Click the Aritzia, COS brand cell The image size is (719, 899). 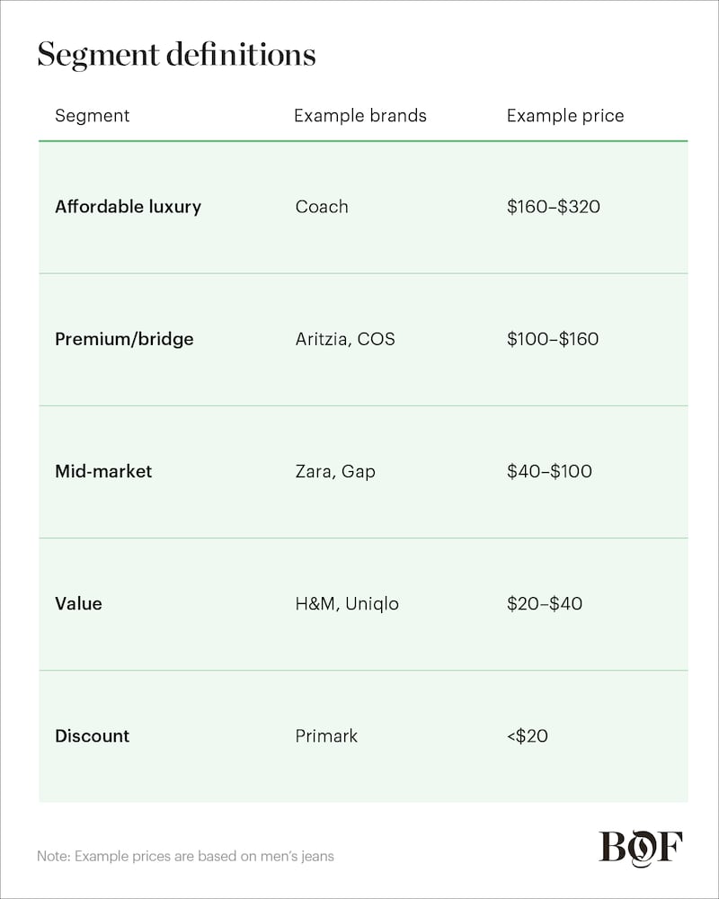pyautogui.click(x=344, y=339)
